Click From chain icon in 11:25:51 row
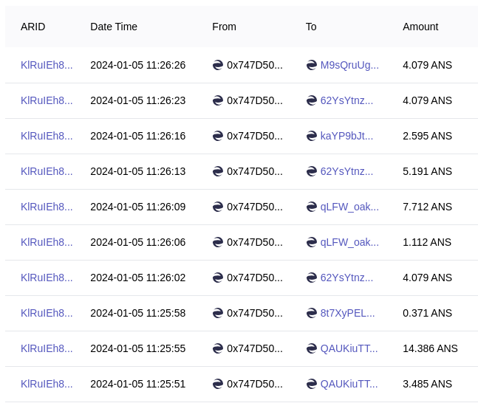 [218, 384]
